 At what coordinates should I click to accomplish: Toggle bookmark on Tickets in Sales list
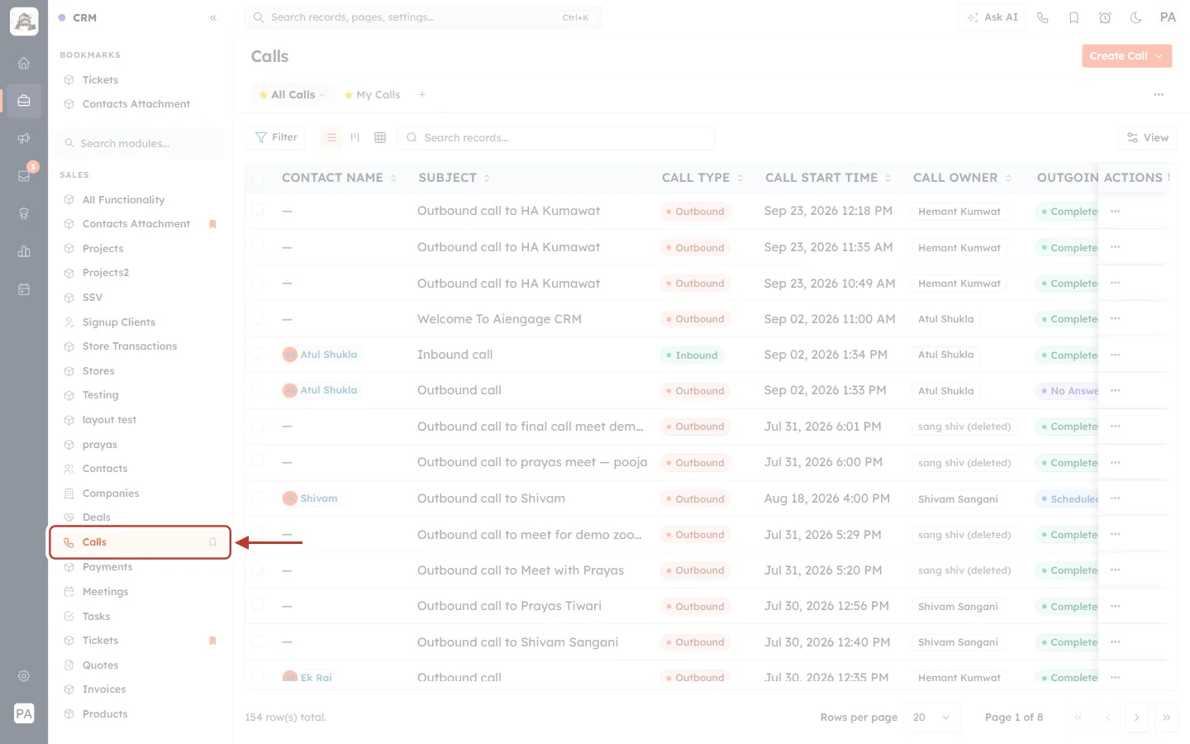coord(212,641)
